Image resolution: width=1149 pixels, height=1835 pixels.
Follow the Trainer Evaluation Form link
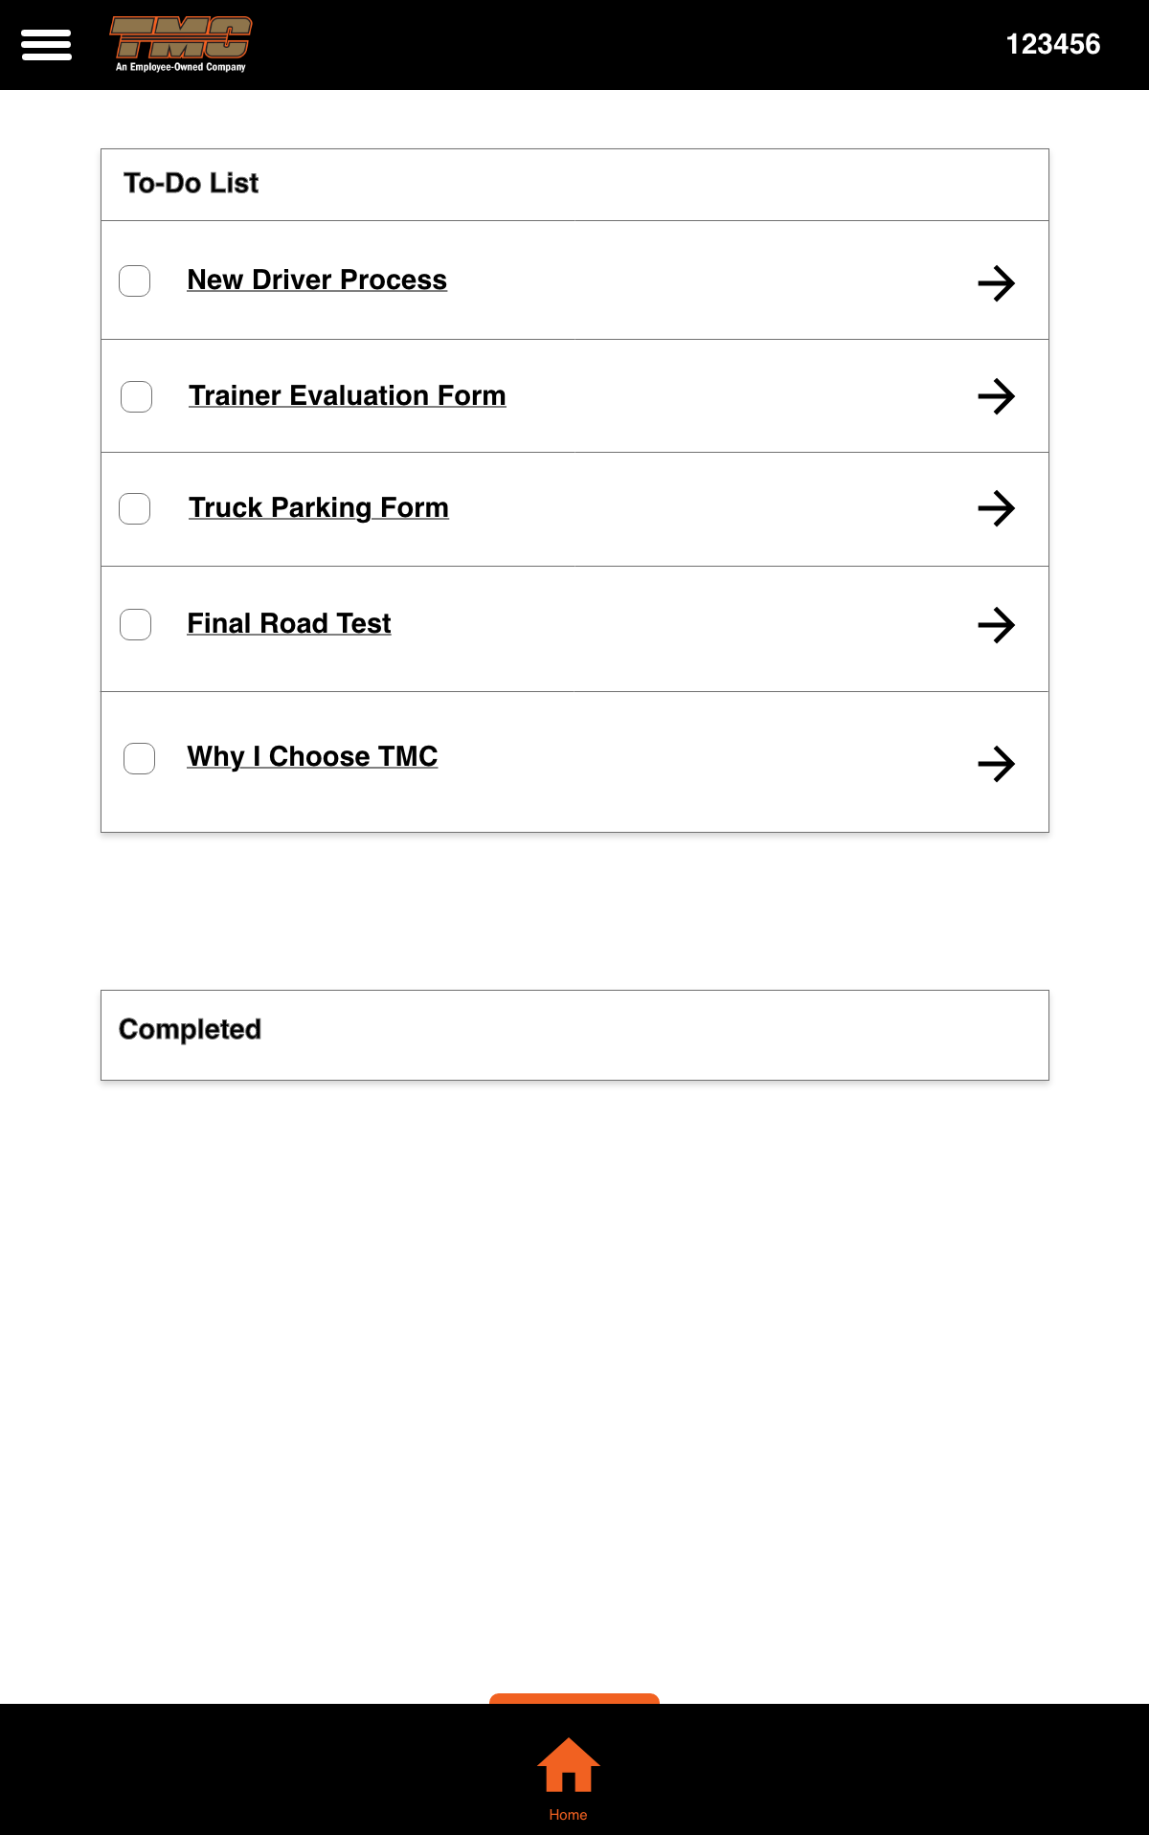point(347,395)
